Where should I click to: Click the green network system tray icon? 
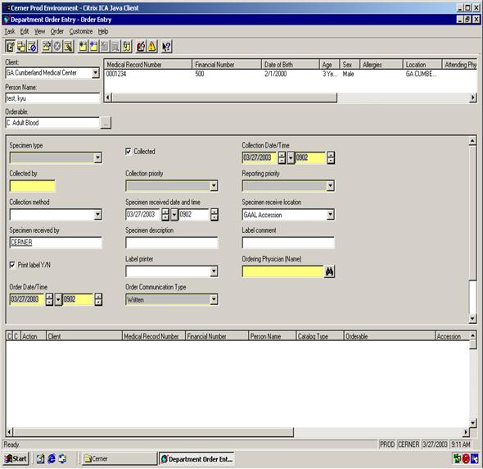coord(457,459)
